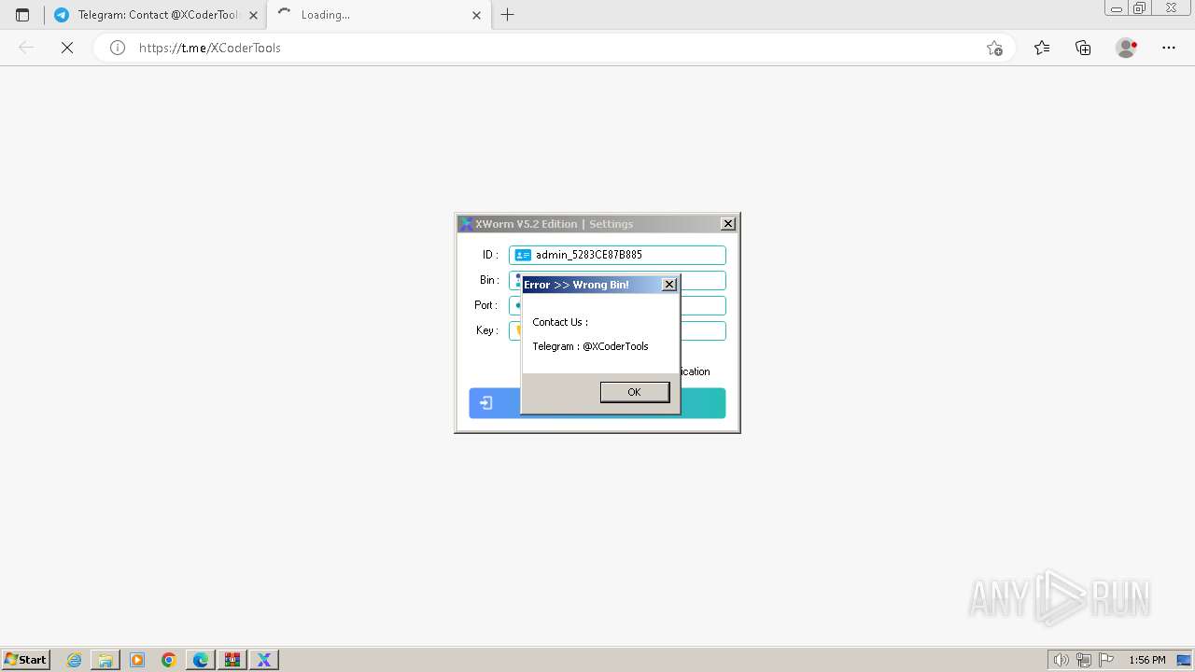Open Windows Media Player from taskbar
Viewport: 1195px width, 672px height.
(x=137, y=660)
